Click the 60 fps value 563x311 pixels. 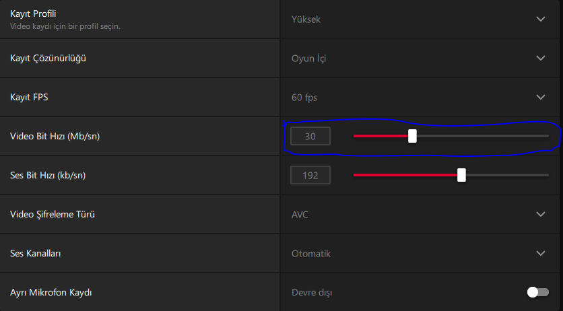304,98
